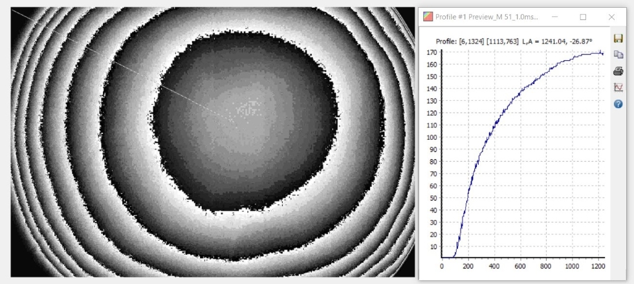
Task: Click the profile coordinates header text
Action: point(514,41)
